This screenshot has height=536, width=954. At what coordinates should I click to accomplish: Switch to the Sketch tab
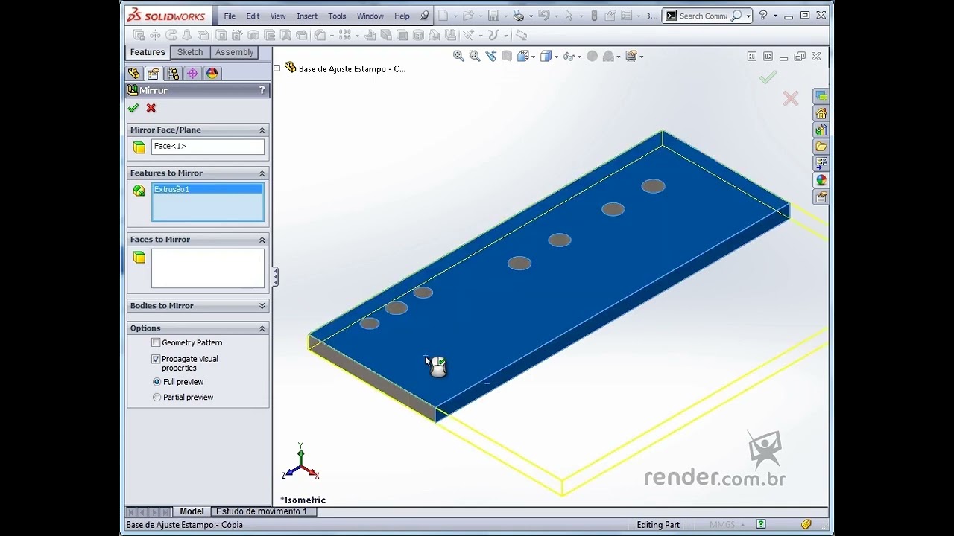pos(189,52)
